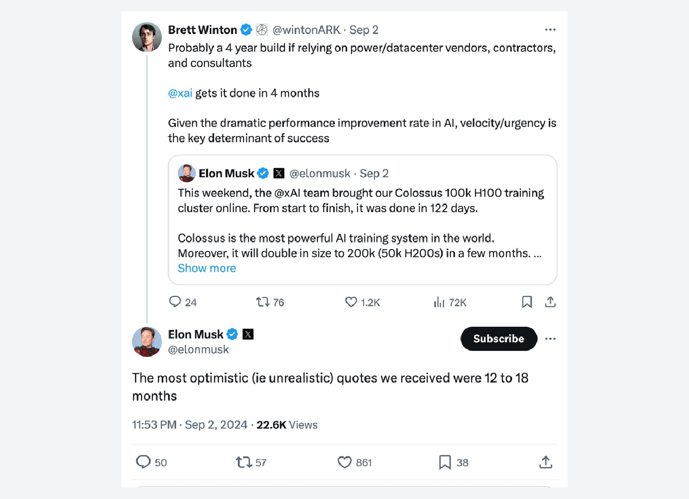Screen dimensions: 689x499
Task: Open more options beside Subscribe button
Action: (550, 339)
